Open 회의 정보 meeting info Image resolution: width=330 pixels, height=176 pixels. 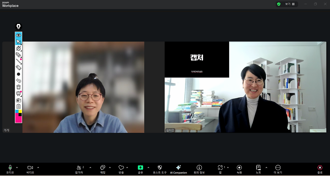click(x=199, y=169)
